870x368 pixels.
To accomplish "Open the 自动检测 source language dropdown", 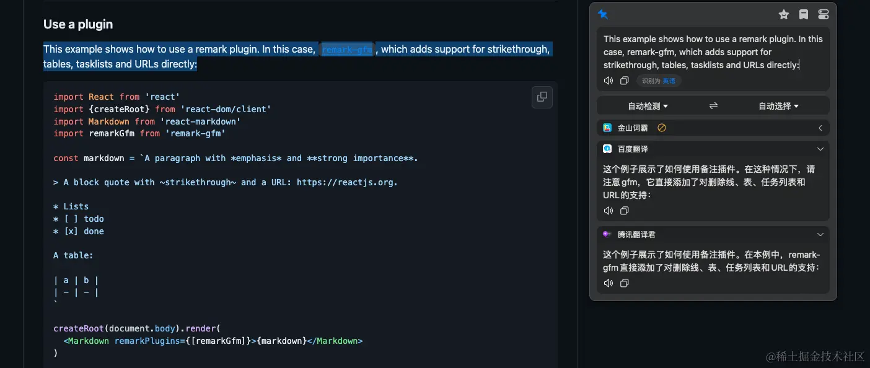I will pos(648,106).
